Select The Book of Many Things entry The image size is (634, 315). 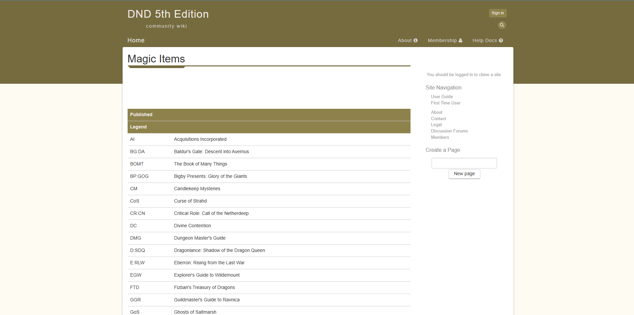tap(200, 164)
